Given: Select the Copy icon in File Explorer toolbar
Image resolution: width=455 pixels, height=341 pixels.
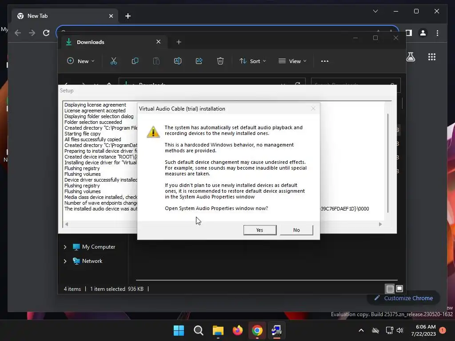Looking at the screenshot, I should tap(135, 61).
